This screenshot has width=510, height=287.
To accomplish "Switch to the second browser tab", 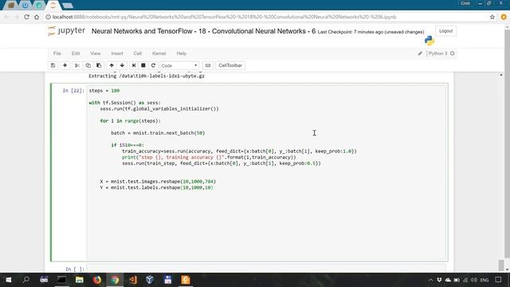I will [x=25, y=6].
